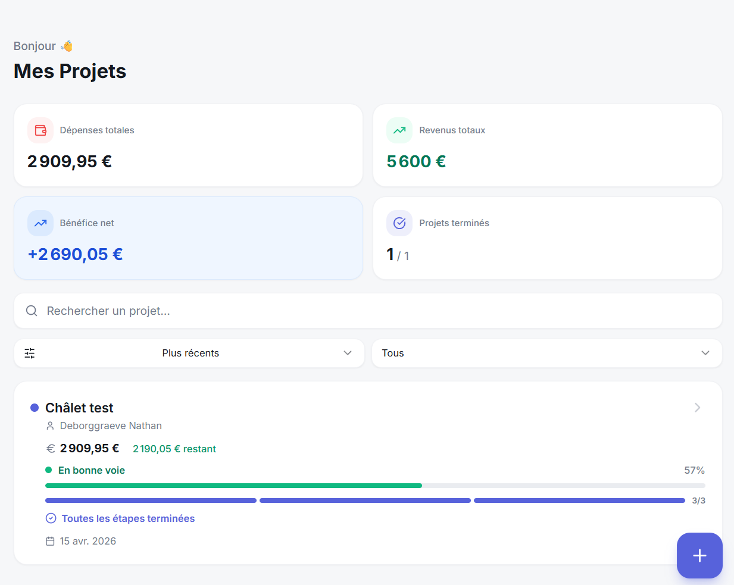This screenshot has height=585, width=734.
Task: Open the Tous filter dropdown
Action: [547, 353]
